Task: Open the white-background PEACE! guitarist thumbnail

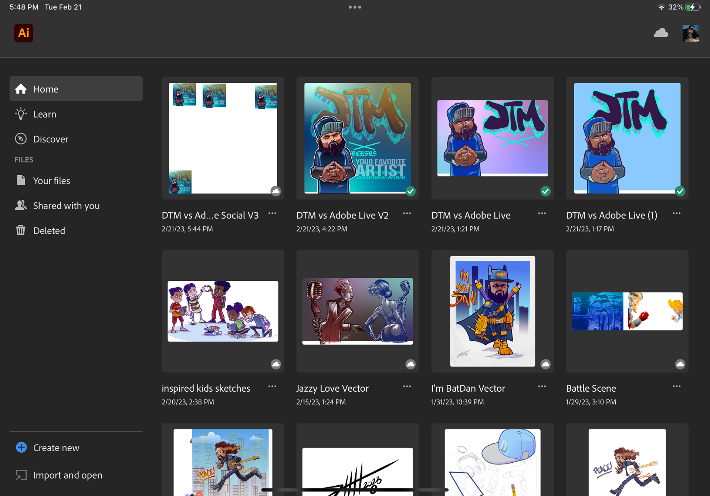Action: (x=627, y=460)
